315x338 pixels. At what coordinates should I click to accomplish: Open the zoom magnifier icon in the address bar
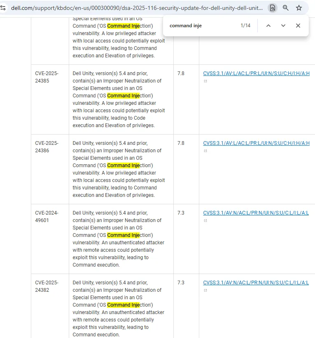pos(285,8)
